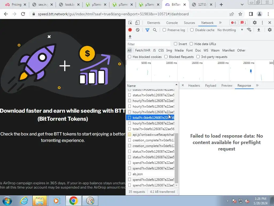Launch Internet Explorer from taskbar
The height and width of the screenshot is (206, 274).
coord(24,201)
